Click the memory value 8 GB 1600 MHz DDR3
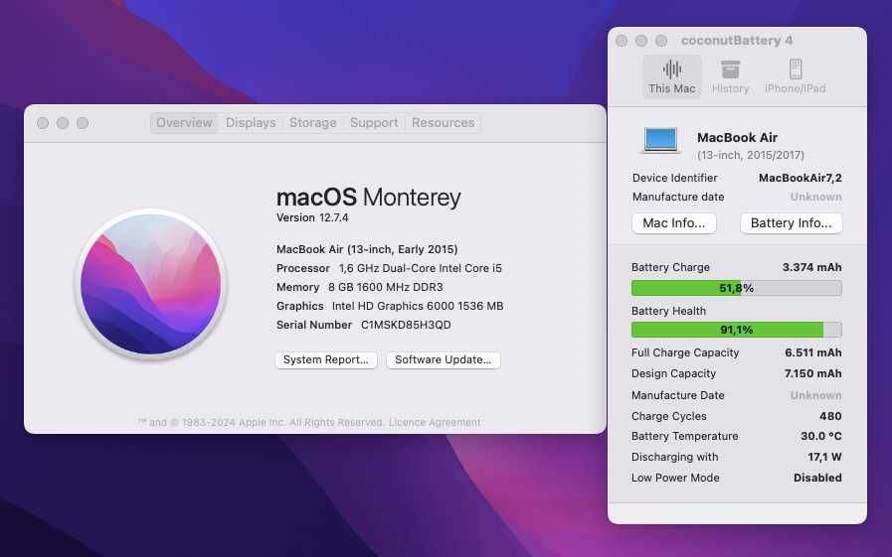892x557 pixels. pyautogui.click(x=386, y=287)
